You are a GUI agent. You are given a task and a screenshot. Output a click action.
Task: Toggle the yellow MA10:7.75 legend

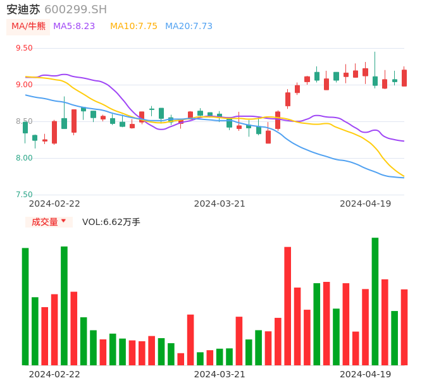click(x=133, y=27)
